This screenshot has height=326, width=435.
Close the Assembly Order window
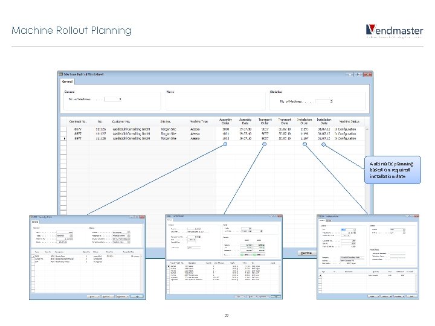142,217
